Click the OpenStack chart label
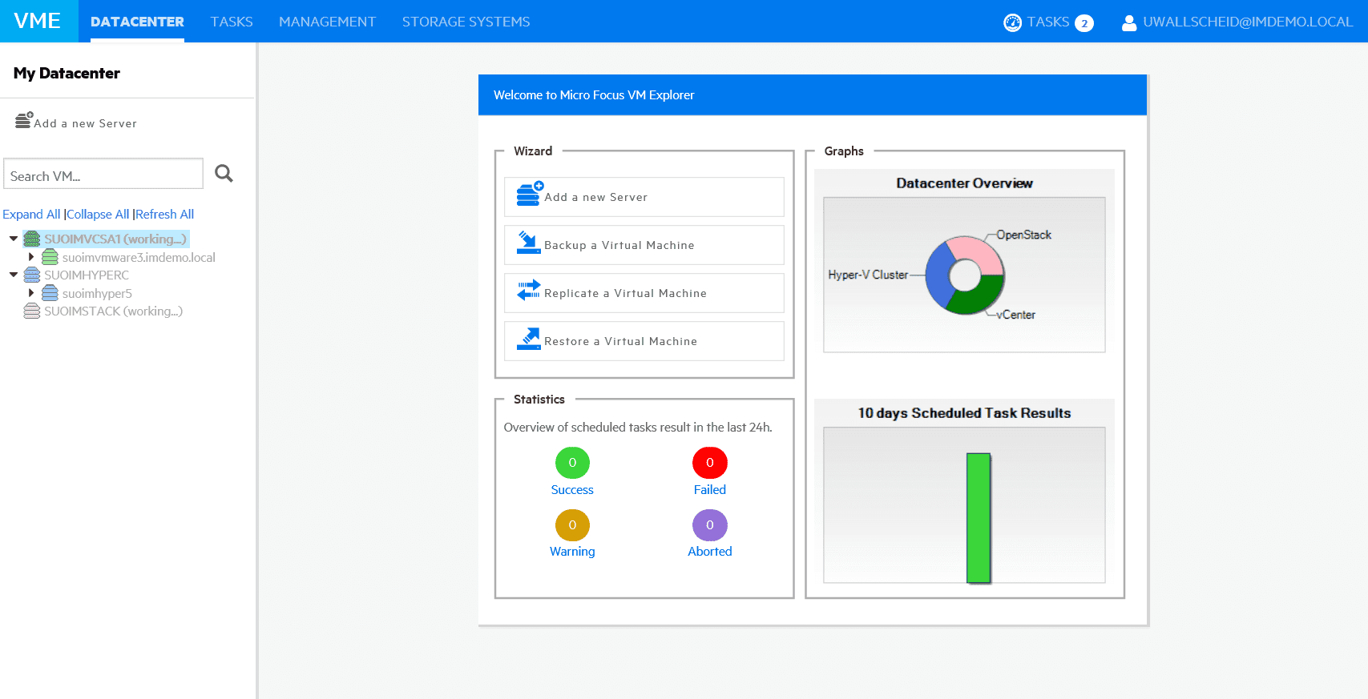1368x699 pixels. [1023, 235]
